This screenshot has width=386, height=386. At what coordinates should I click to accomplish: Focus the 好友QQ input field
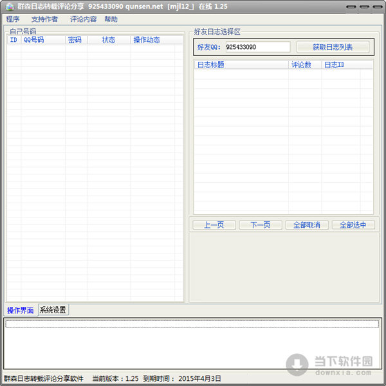pyautogui.click(x=258, y=47)
